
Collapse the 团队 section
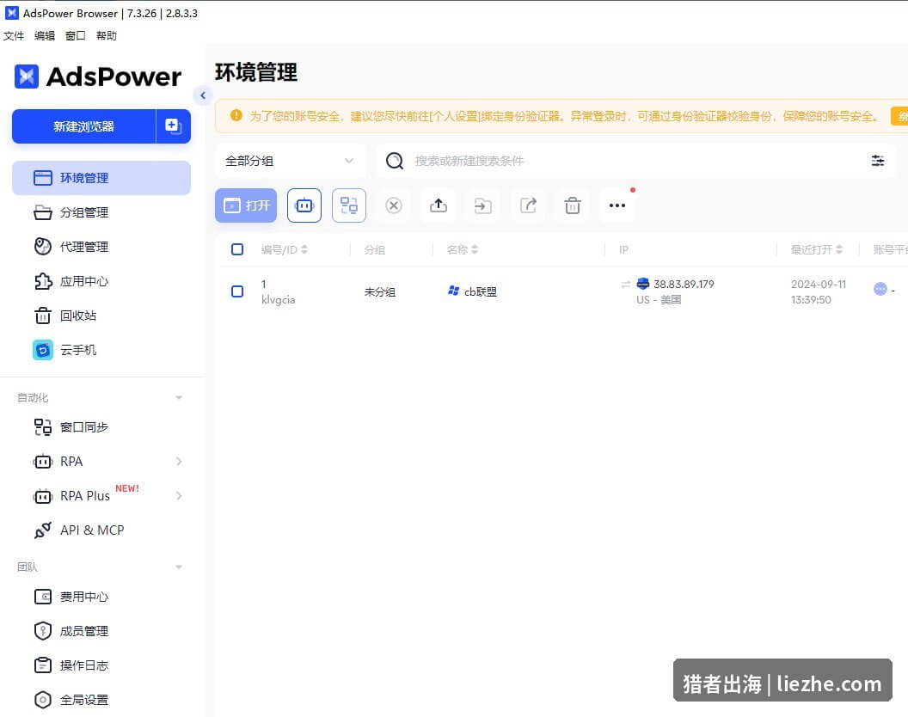(179, 567)
